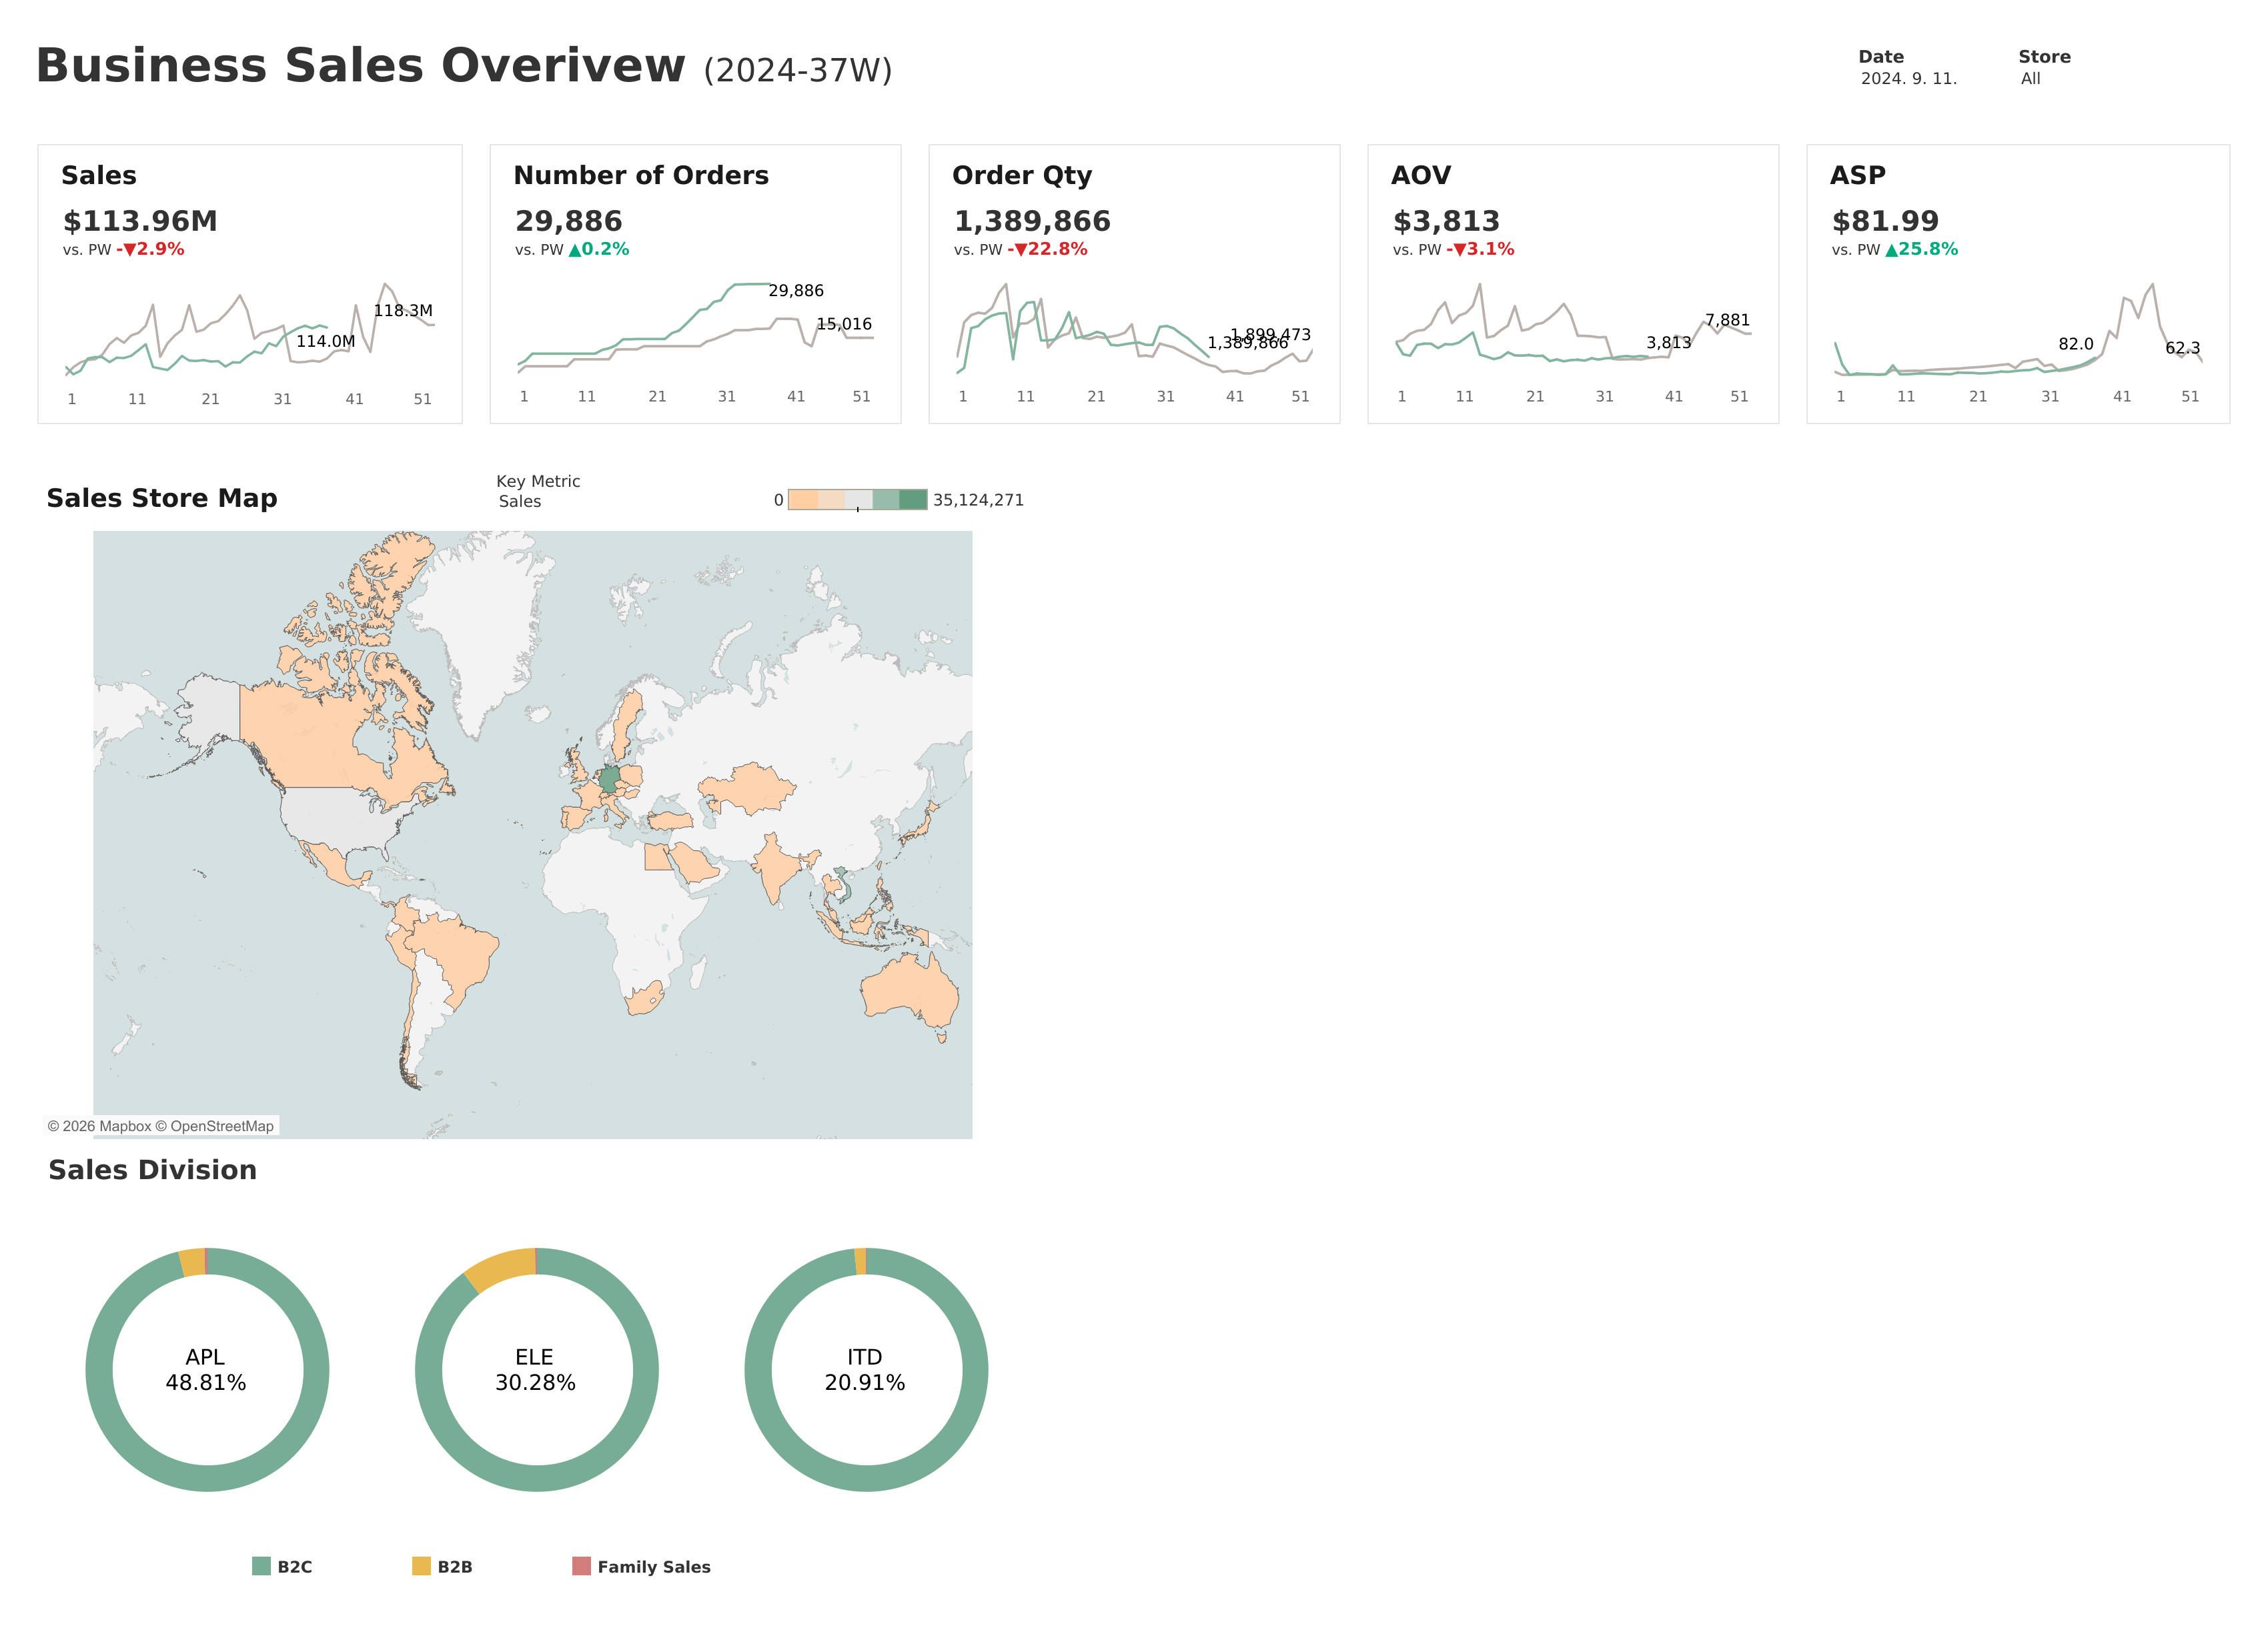Click the sales color gradient legend bar
The width and height of the screenshot is (2268, 1634).
(x=857, y=500)
